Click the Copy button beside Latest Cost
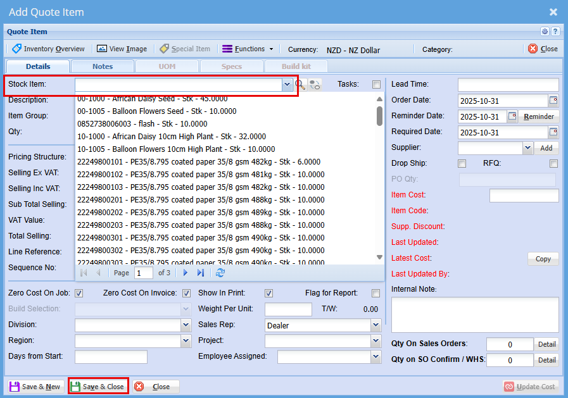This screenshot has width=568, height=398. 543,259
